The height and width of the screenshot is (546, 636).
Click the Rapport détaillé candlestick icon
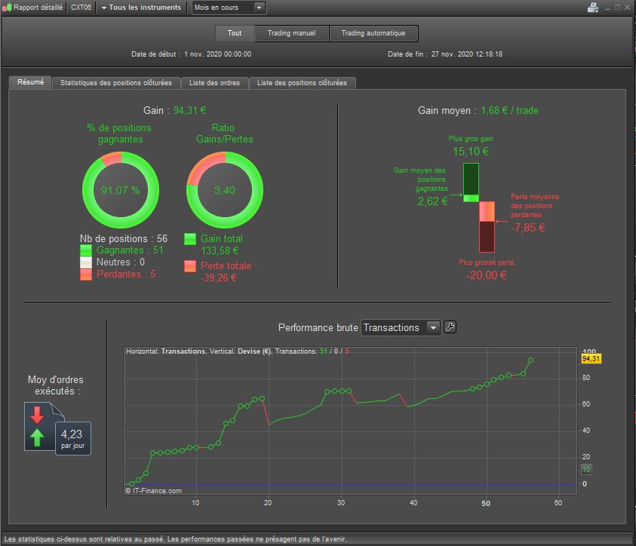[7, 8]
